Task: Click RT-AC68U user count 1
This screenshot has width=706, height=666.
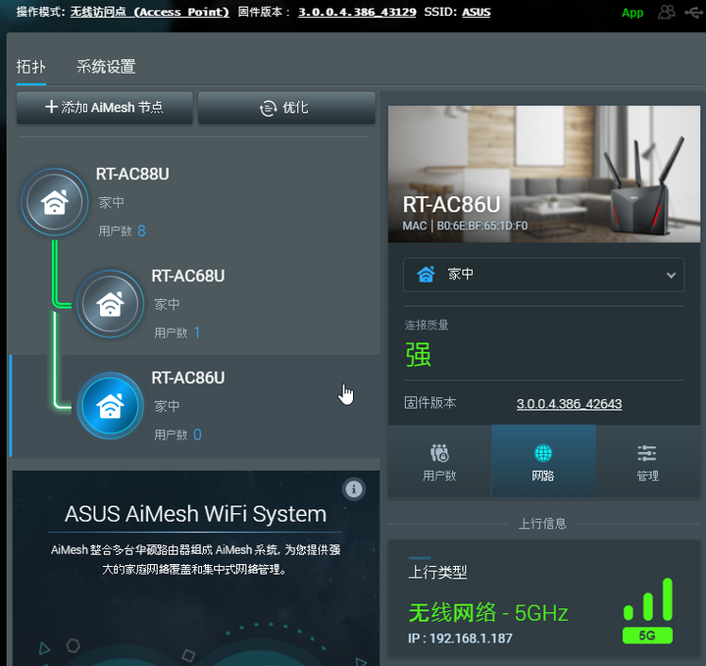Action: (x=197, y=333)
